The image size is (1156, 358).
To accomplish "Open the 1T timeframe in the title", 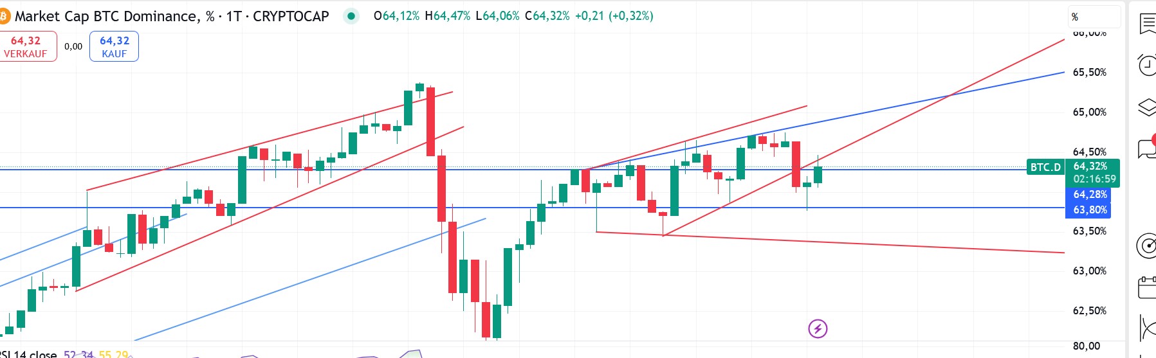I will coord(233,16).
